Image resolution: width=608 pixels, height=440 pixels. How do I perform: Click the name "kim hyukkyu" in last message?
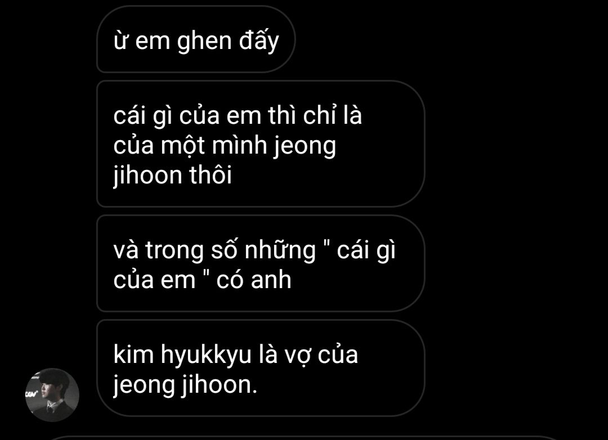[x=182, y=355]
